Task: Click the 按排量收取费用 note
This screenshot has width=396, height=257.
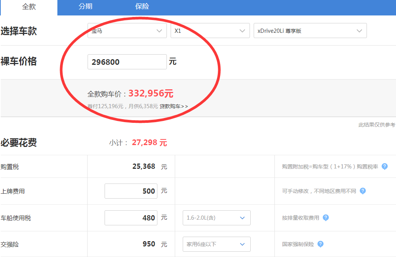Action: (300, 218)
